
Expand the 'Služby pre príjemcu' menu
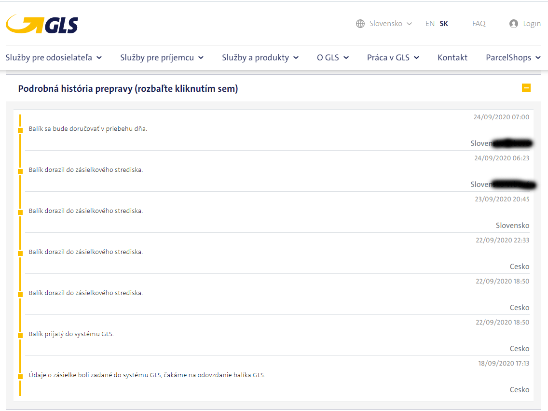click(162, 57)
